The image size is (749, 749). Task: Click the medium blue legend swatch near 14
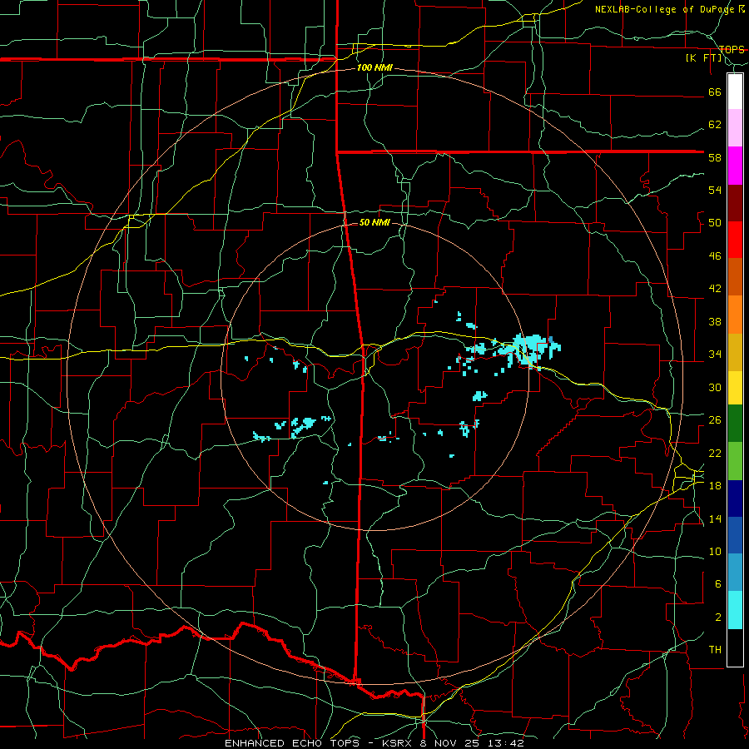point(735,535)
